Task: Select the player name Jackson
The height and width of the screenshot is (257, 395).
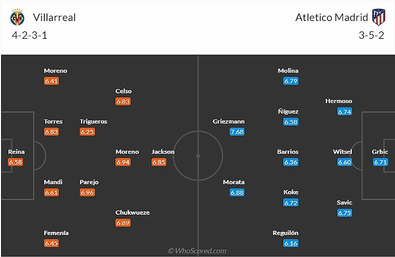Action: pyautogui.click(x=163, y=152)
